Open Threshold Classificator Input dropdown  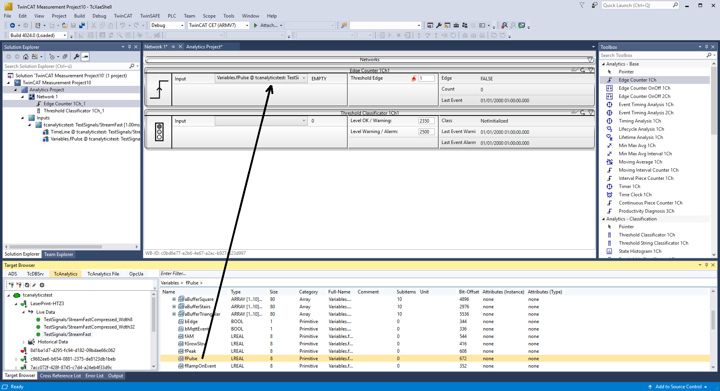303,121
